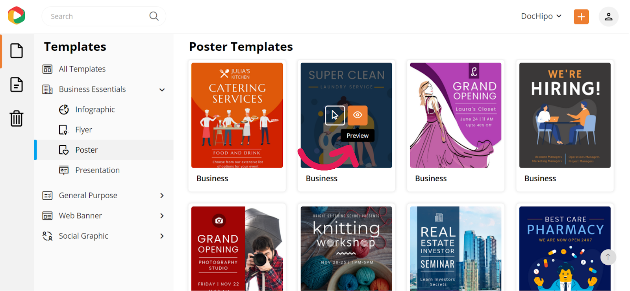Click the Templates sidebar heading
This screenshot has width=630, height=291.
tap(75, 47)
